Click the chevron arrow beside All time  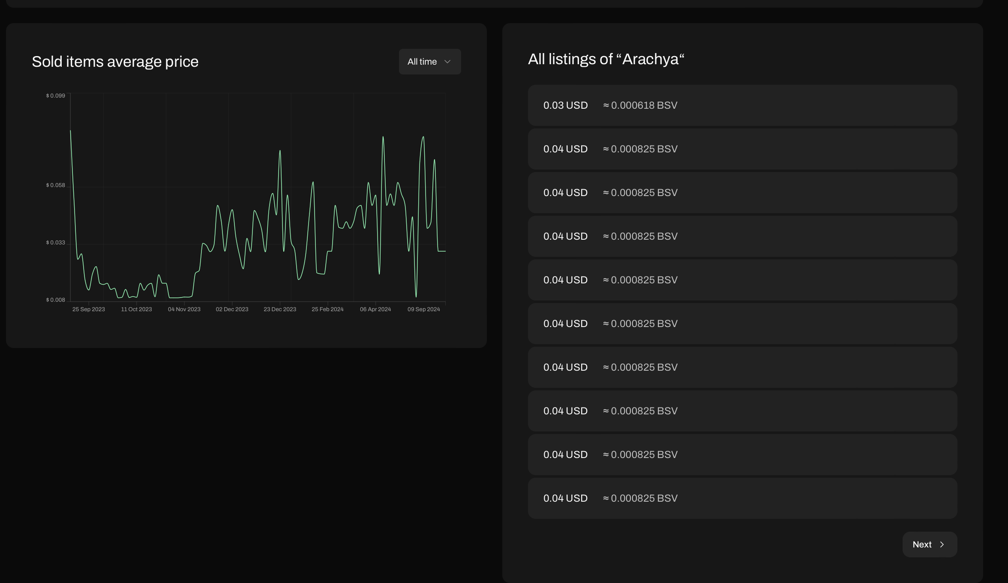tap(447, 62)
